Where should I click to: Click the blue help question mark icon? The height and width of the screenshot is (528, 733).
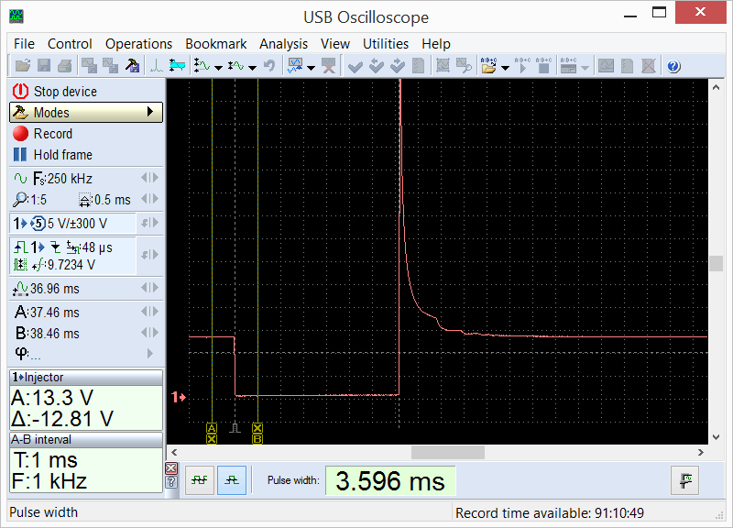[x=673, y=66]
